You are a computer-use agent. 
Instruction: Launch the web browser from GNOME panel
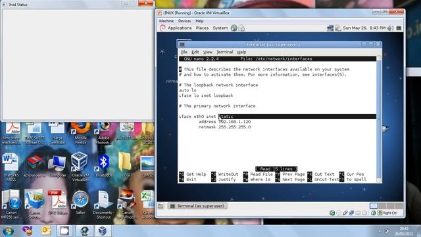coord(234,28)
